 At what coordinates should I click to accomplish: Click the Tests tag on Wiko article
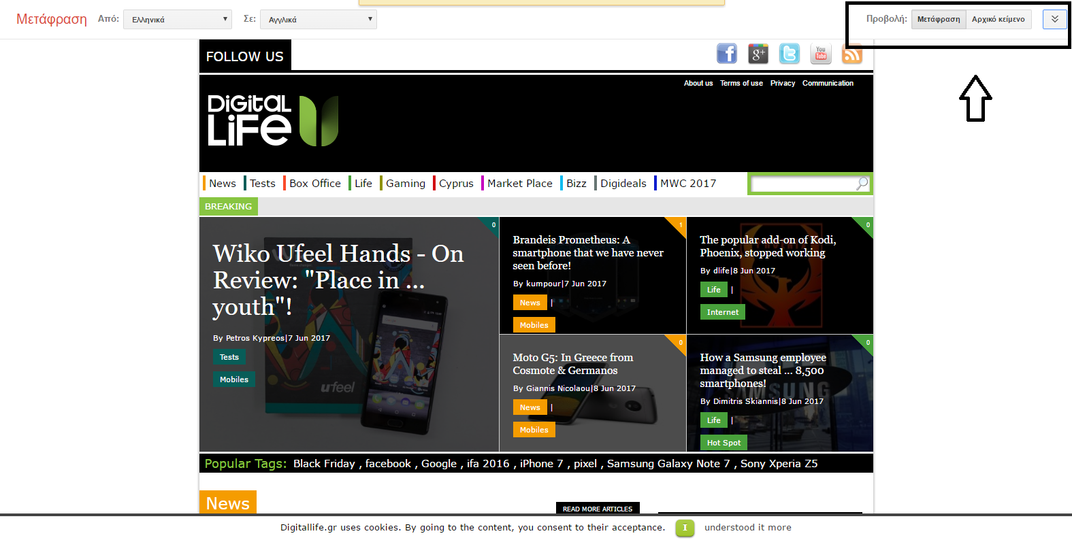tap(229, 357)
